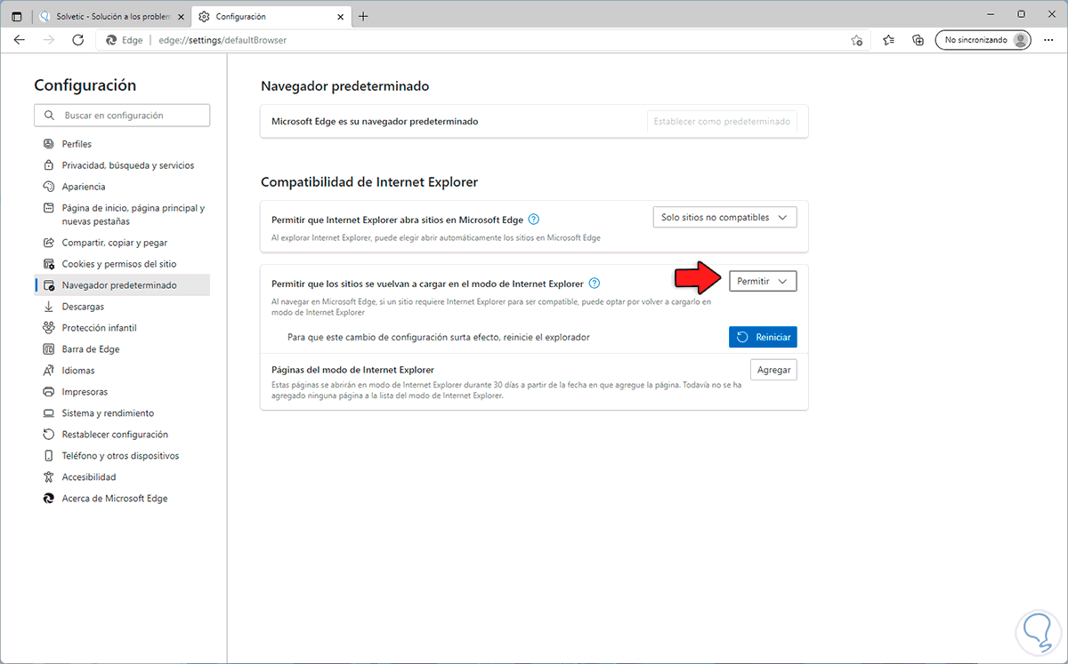Viewport: 1068px width, 664px height.
Task: Click Privacidad, búsqueda y servicios text
Action: click(x=128, y=165)
